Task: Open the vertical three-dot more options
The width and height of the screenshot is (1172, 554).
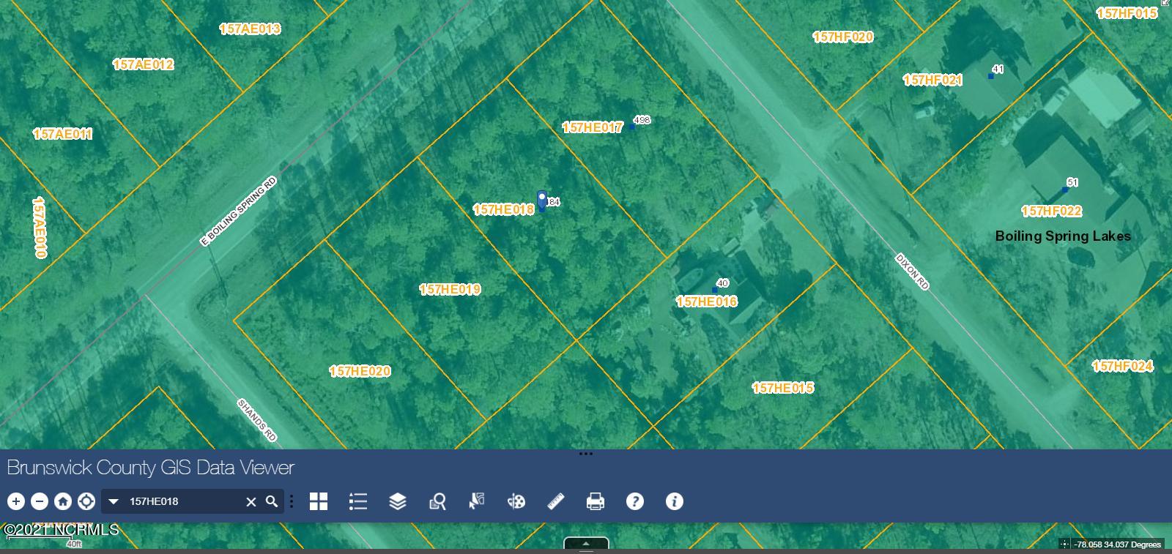Action: (x=292, y=501)
